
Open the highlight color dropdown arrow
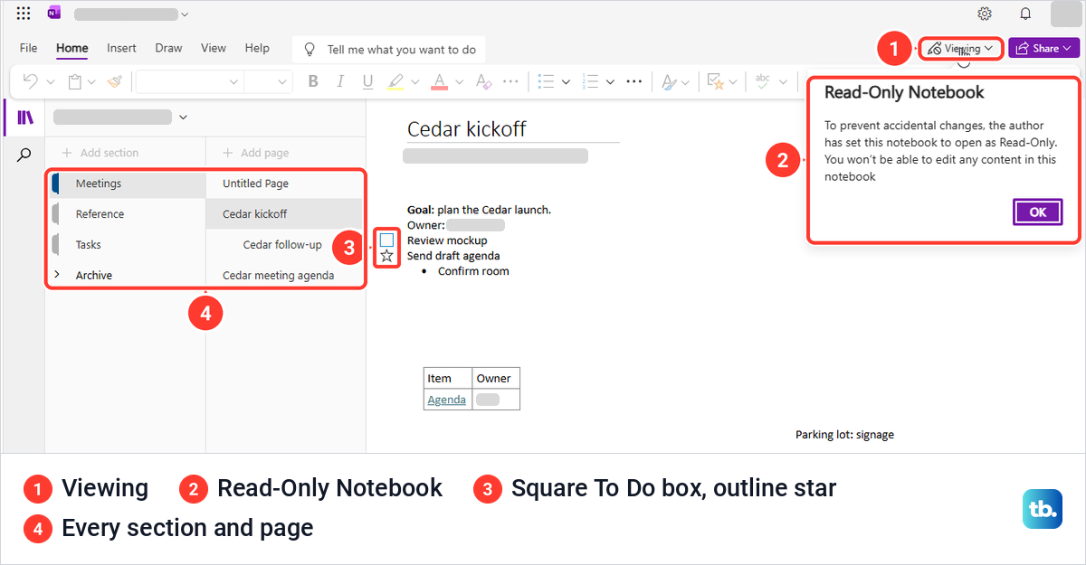click(x=415, y=82)
